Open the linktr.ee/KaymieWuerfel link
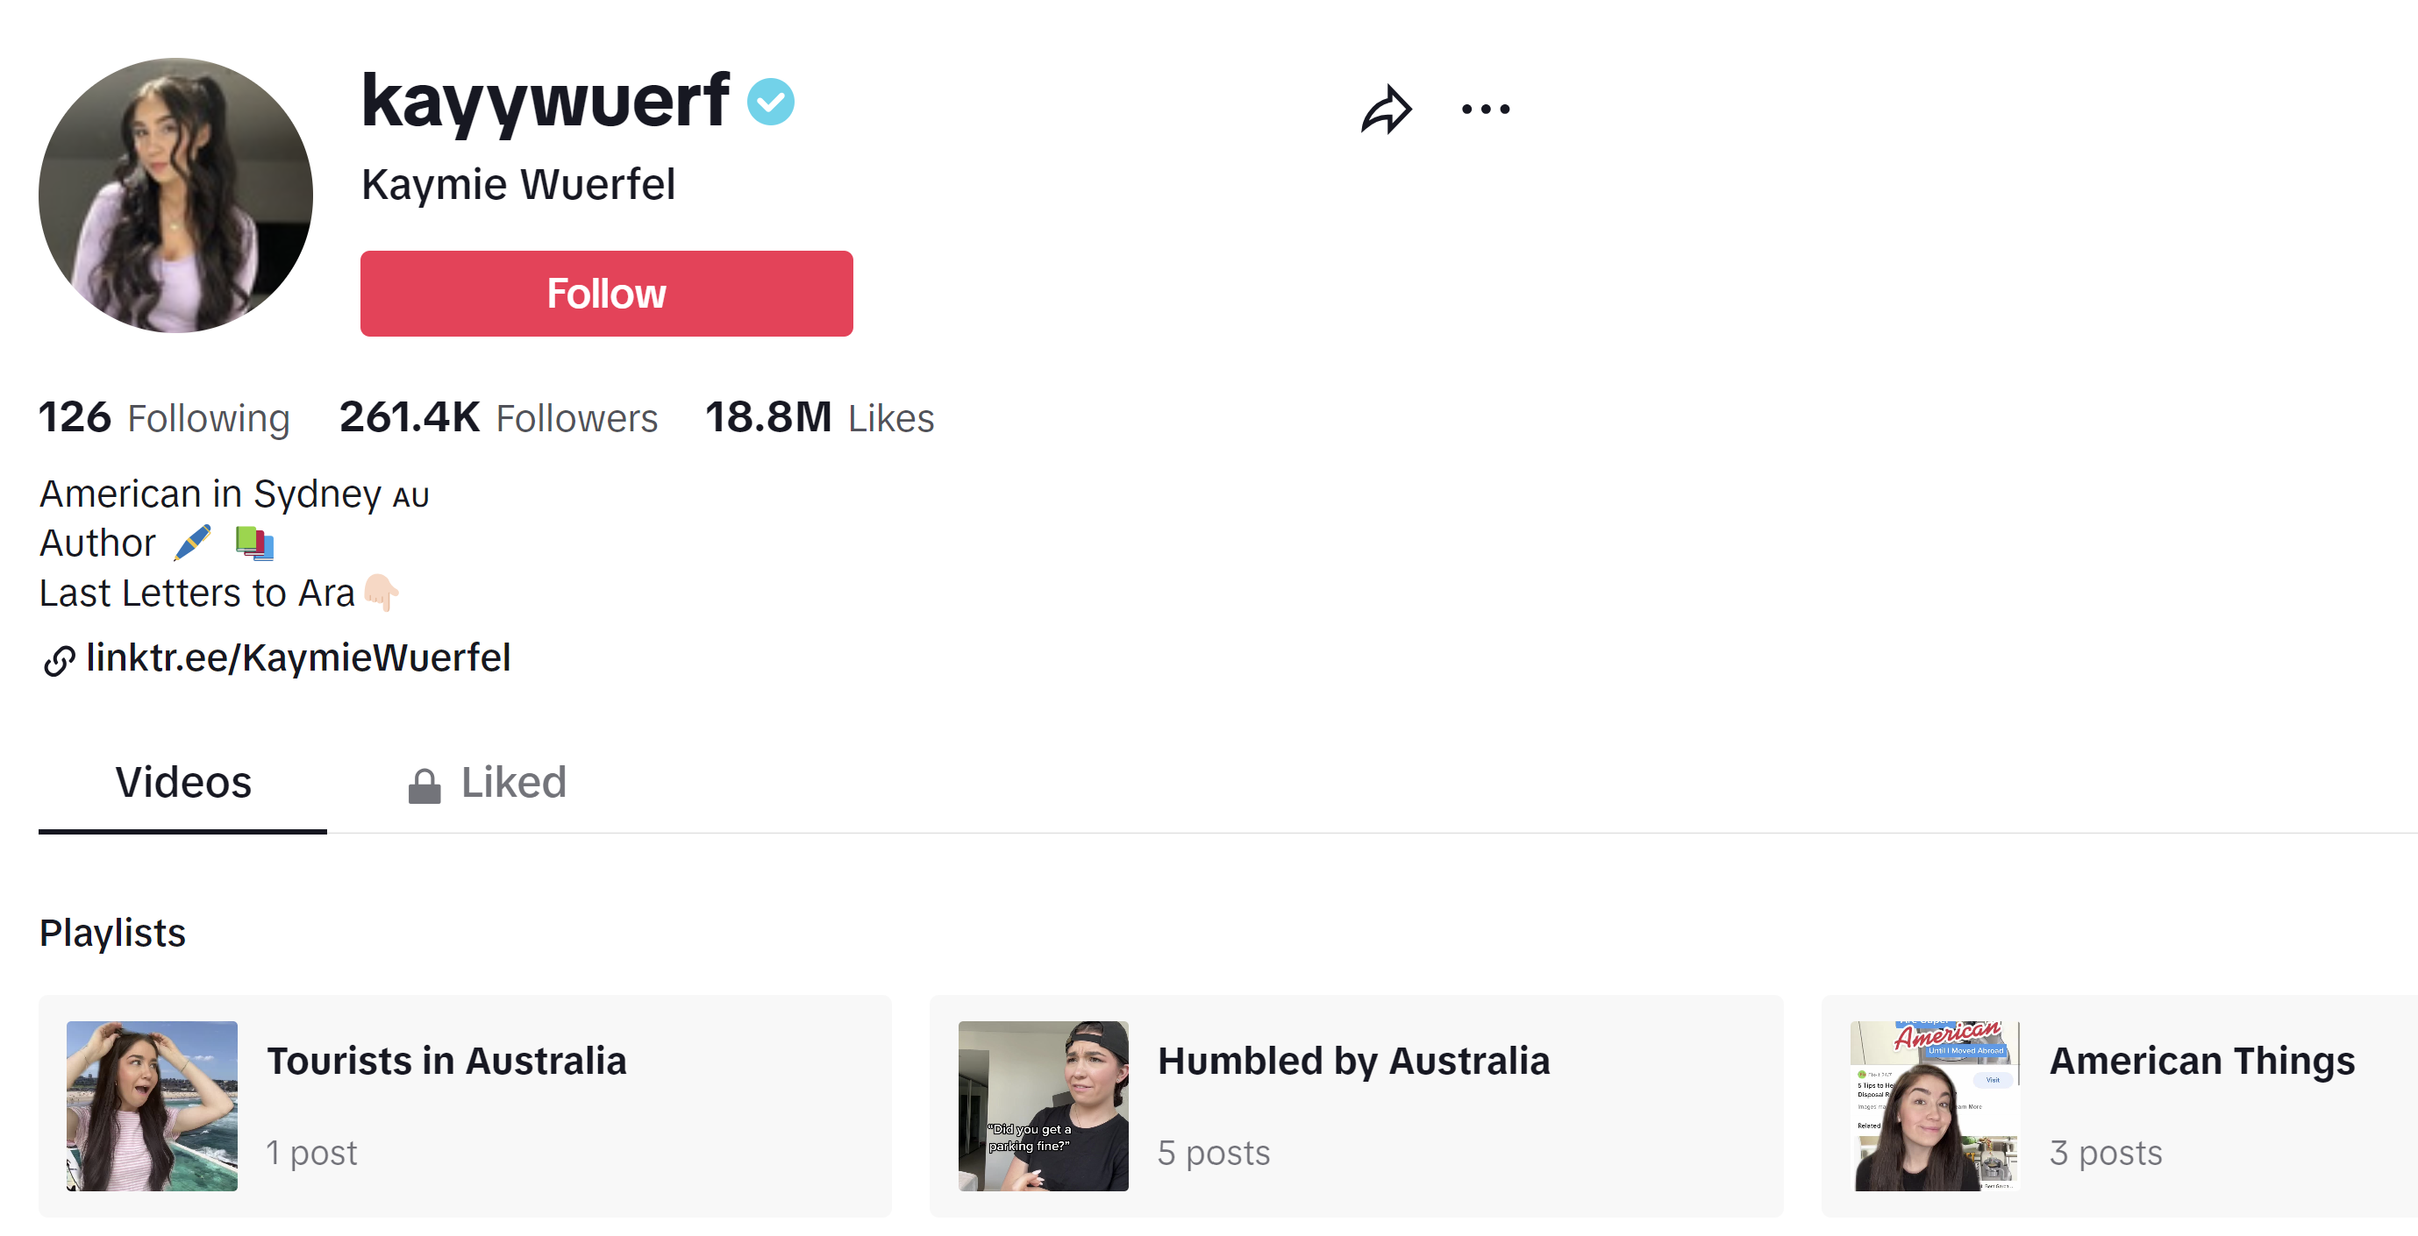This screenshot has width=2418, height=1236. (x=297, y=658)
